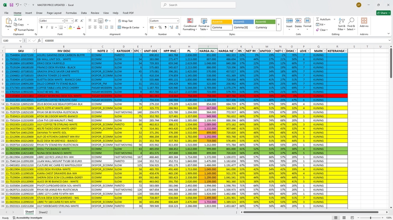
Task: Apply the Accent6 green cell style
Action: [x=265, y=22]
